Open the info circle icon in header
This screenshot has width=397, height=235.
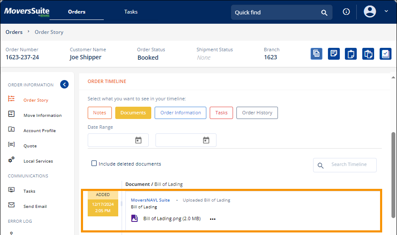point(346,11)
